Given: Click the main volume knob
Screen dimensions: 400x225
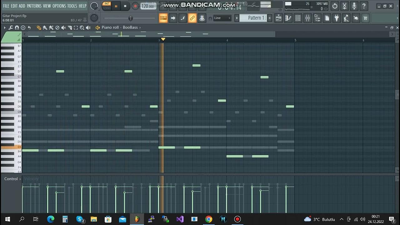Looking at the screenshot, I should [x=94, y=6].
